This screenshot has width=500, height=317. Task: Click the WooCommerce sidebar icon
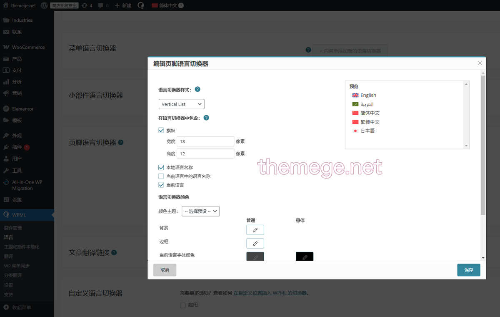coord(6,47)
